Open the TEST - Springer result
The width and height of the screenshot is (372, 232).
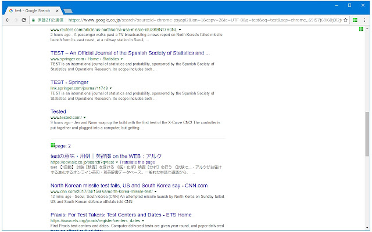pyautogui.click(x=69, y=82)
